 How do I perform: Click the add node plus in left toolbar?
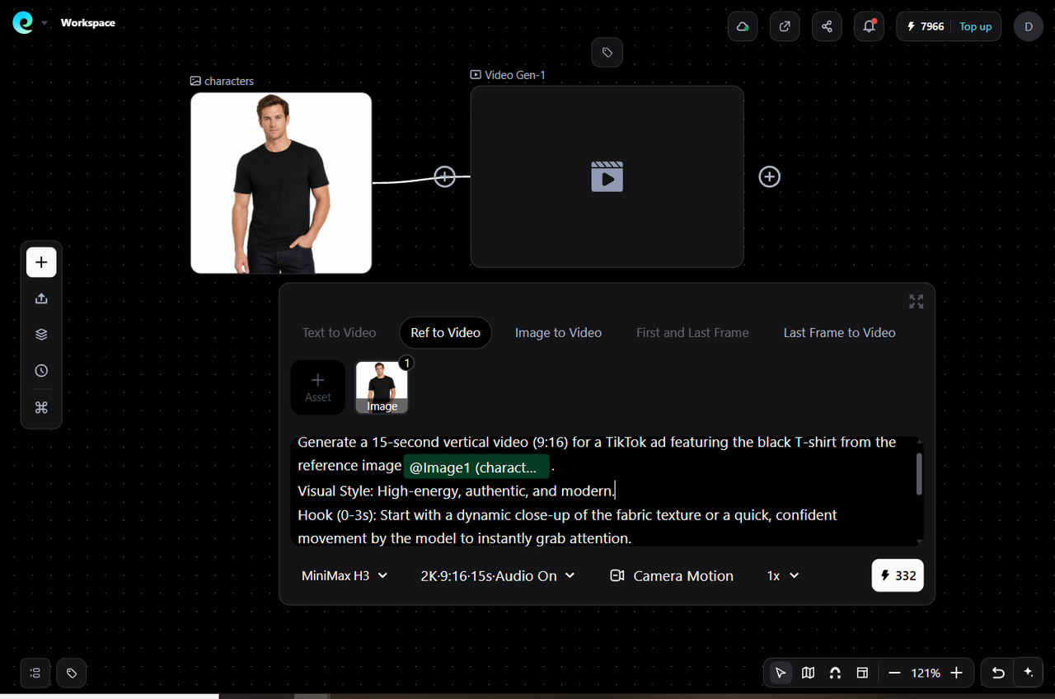(x=41, y=262)
